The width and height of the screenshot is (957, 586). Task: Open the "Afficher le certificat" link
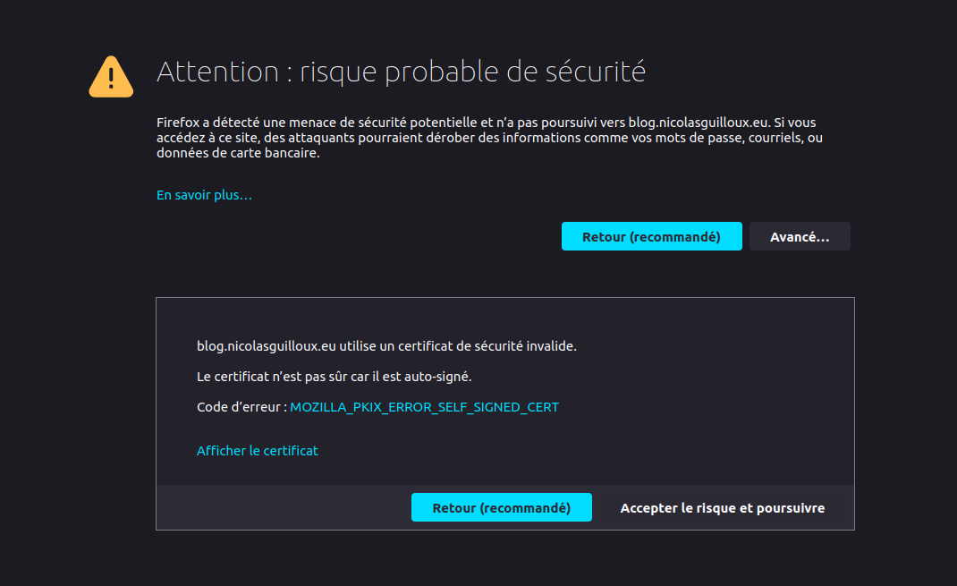257,451
